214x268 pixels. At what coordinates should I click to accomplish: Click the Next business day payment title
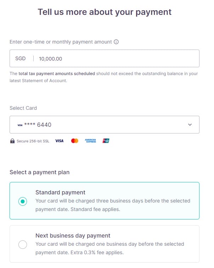(x=73, y=236)
